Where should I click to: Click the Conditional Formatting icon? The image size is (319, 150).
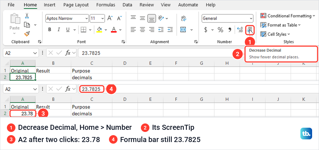[263, 16]
